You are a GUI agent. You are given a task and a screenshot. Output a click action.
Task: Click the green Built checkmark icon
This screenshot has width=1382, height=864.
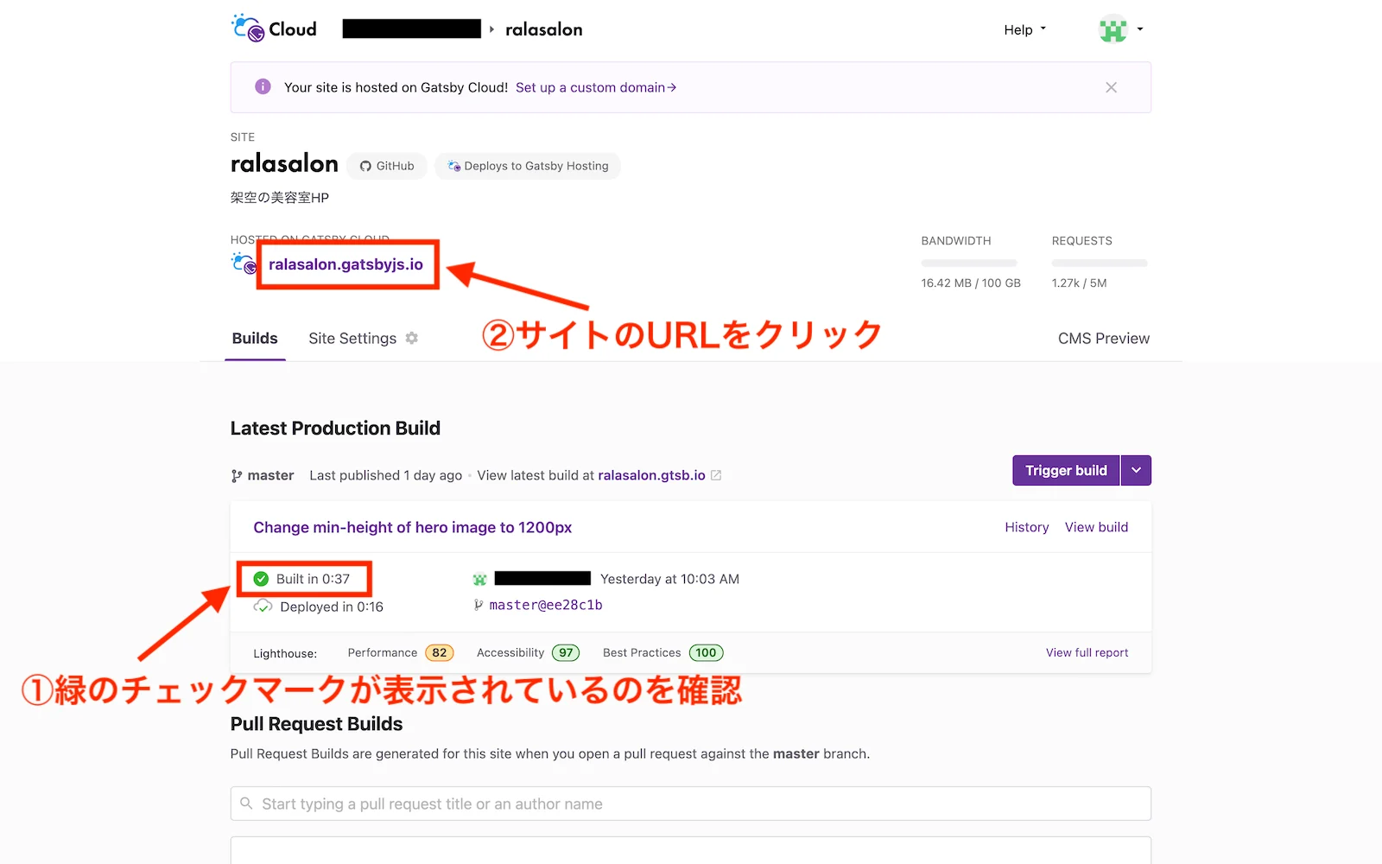261,579
